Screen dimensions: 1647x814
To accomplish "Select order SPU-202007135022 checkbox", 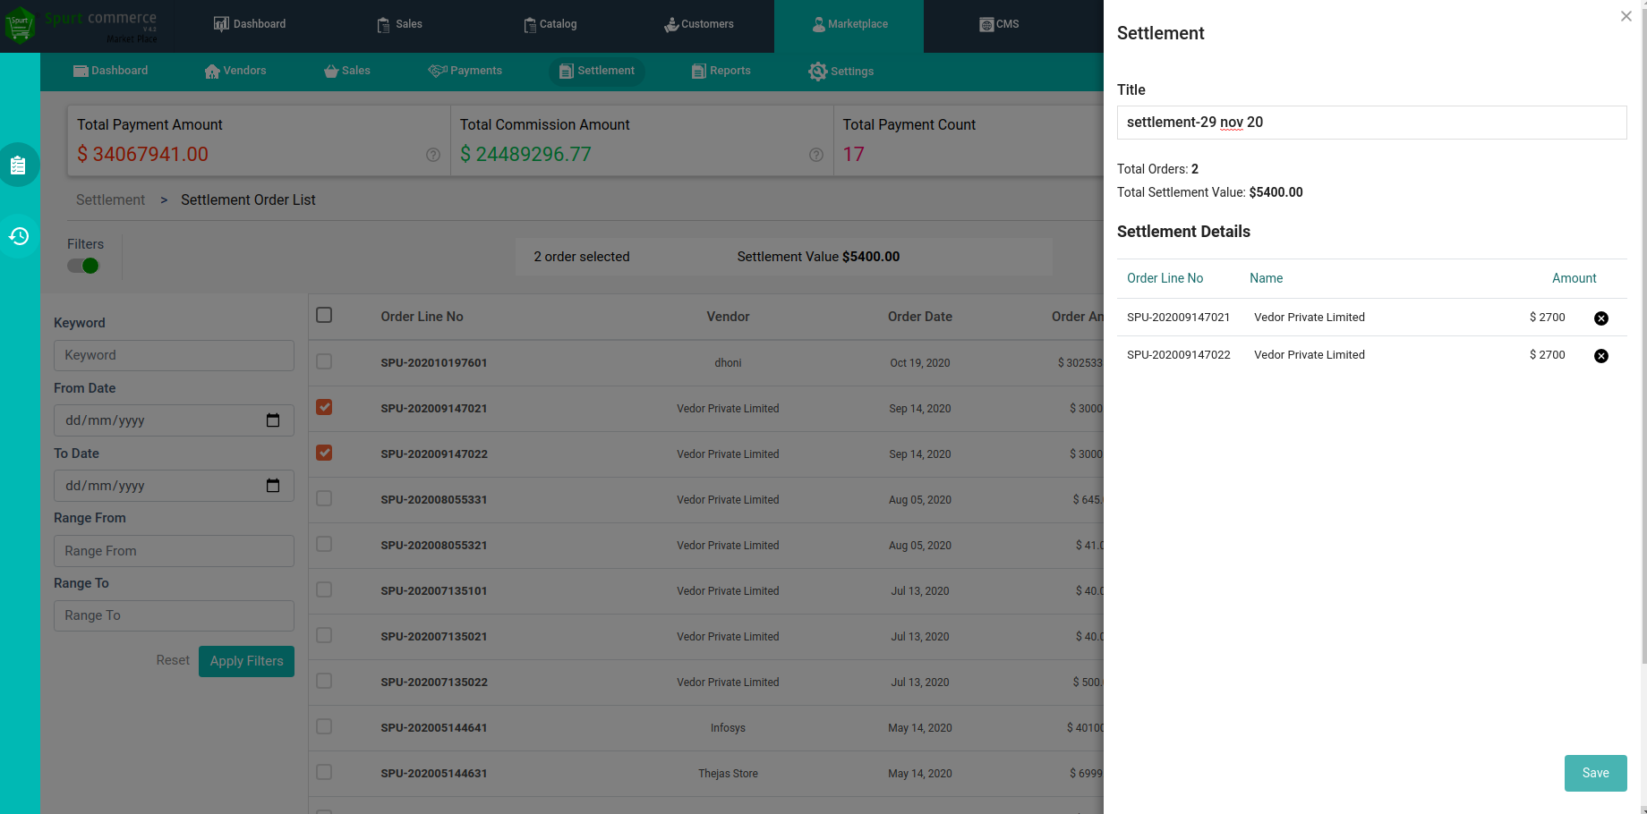I will click(324, 681).
